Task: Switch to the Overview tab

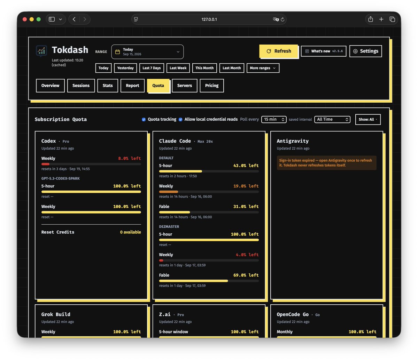Action: click(50, 86)
